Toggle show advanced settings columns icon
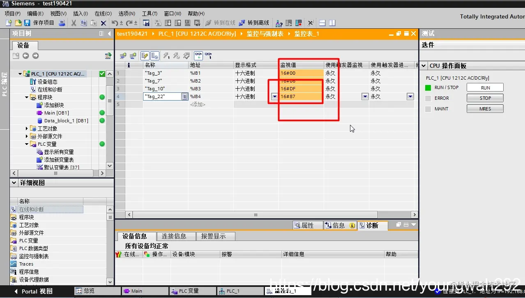525x298 pixels. pyautogui.click(x=154, y=55)
